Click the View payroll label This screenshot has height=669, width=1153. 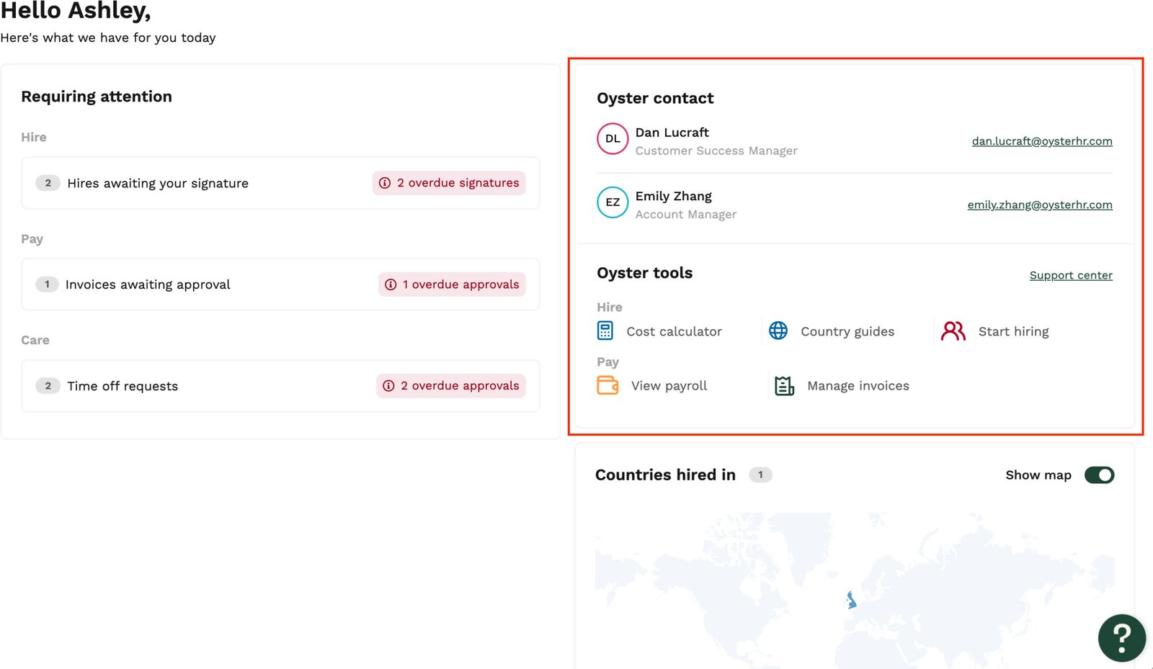pos(669,386)
